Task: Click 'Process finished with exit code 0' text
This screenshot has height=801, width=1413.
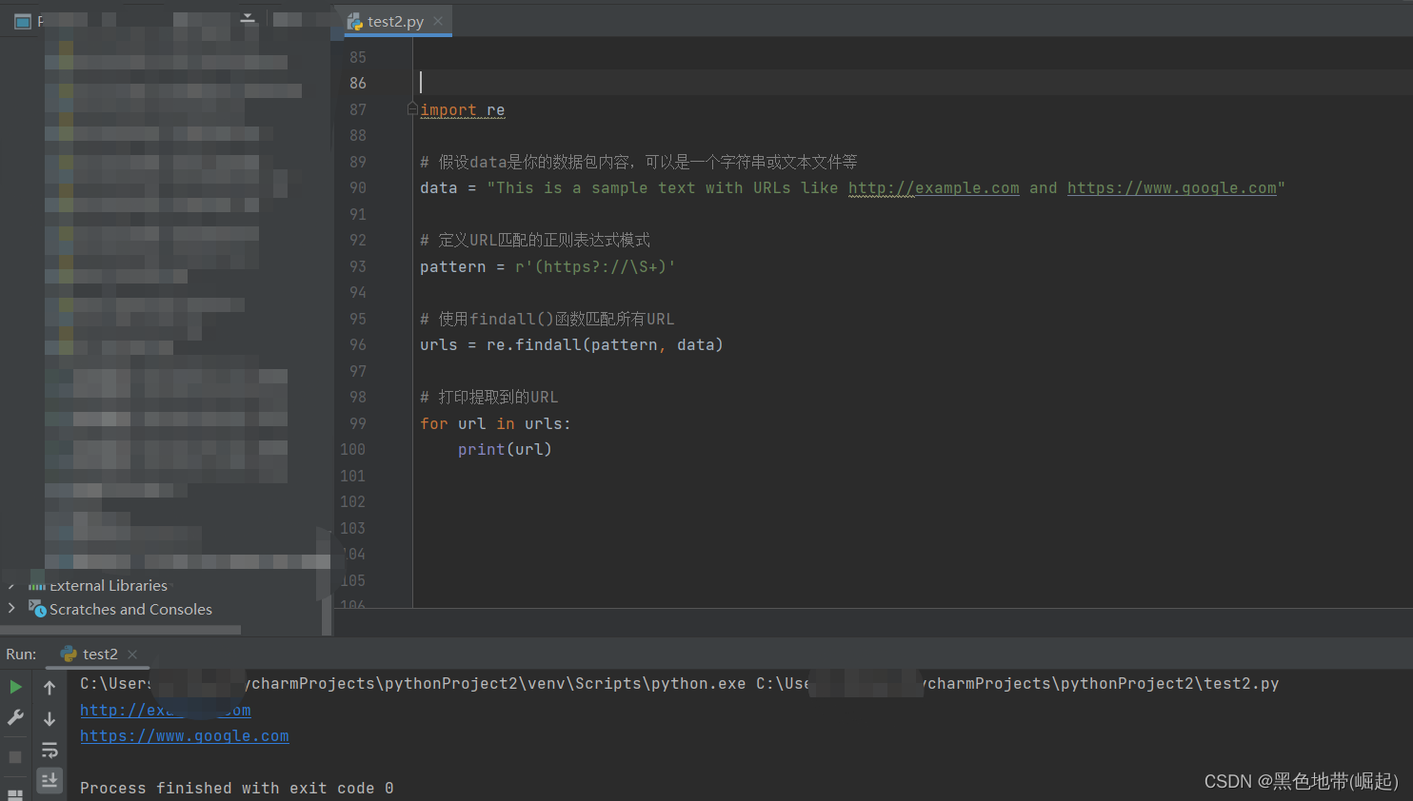Action: pos(237,788)
